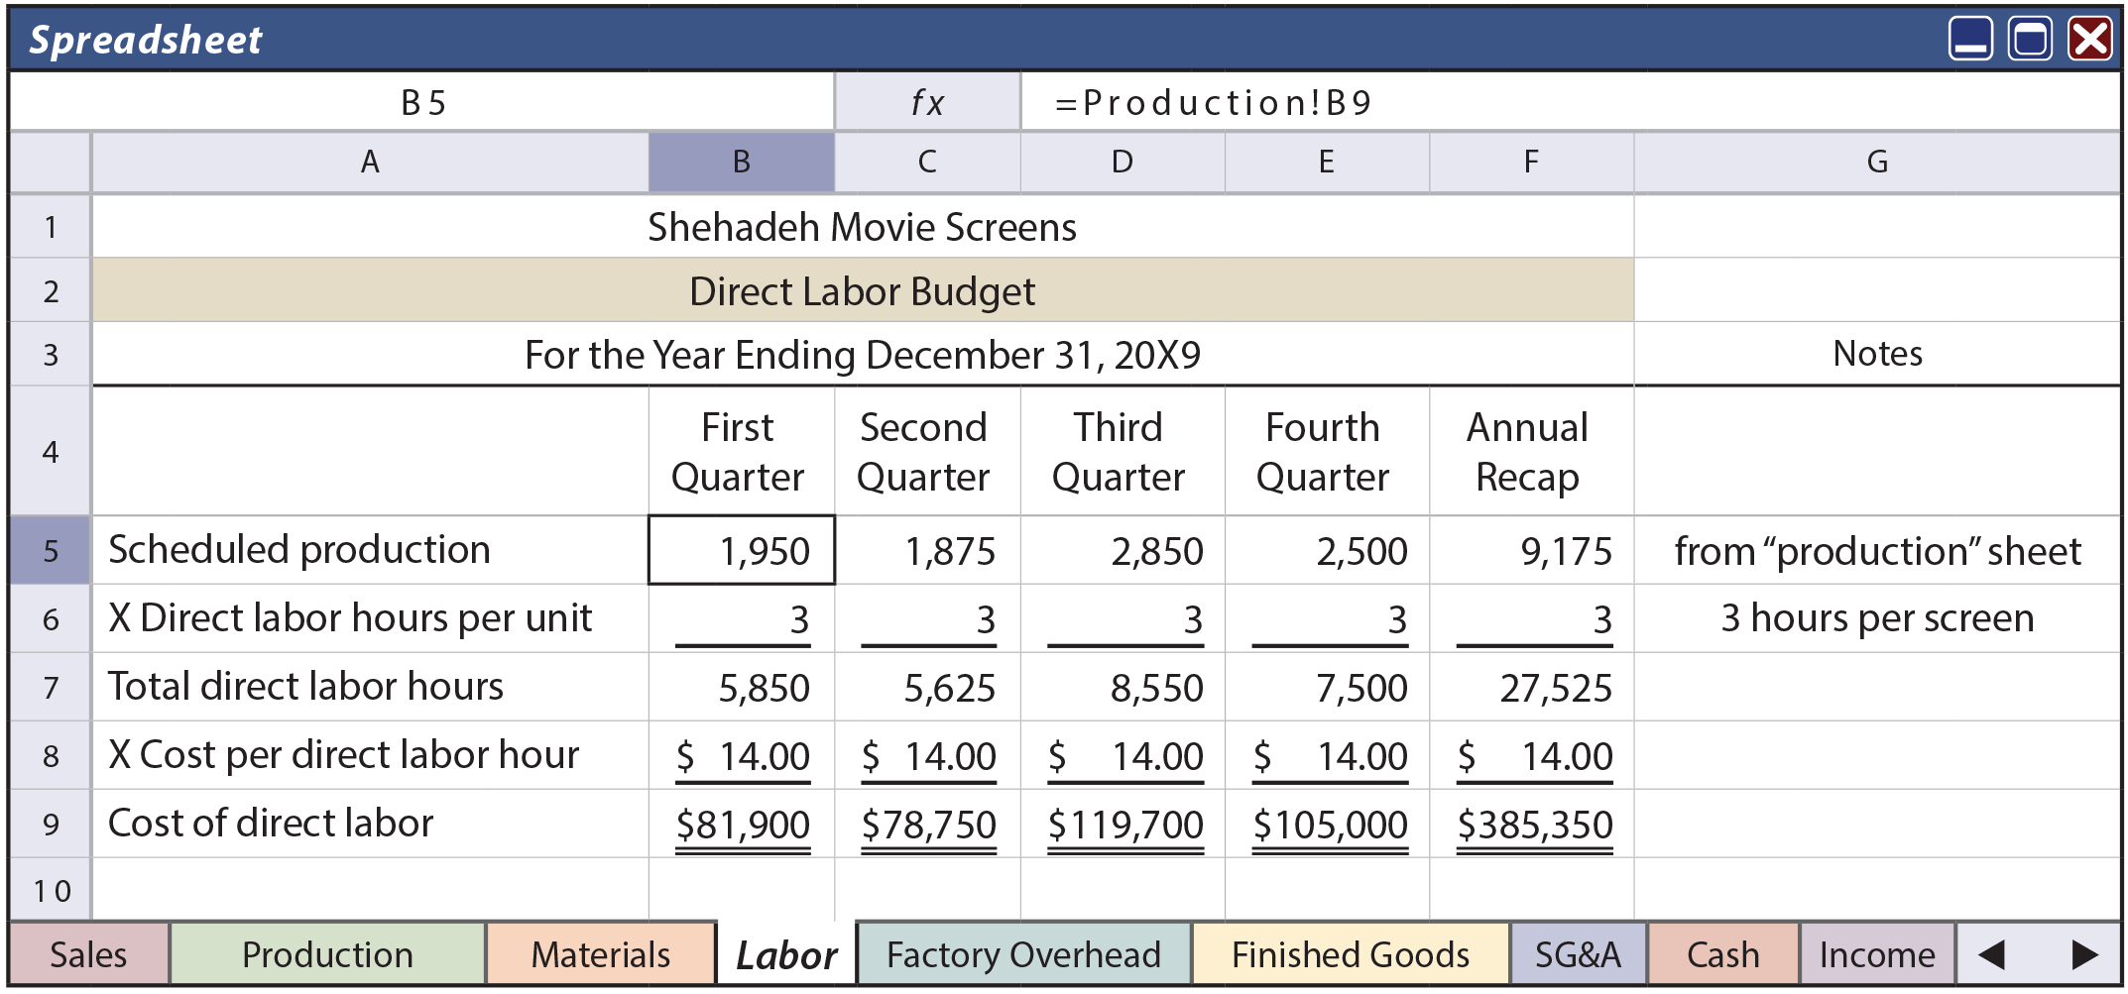Open the Income sheet tab
Image resolution: width=2128 pixels, height=994 pixels.
click(x=1877, y=954)
